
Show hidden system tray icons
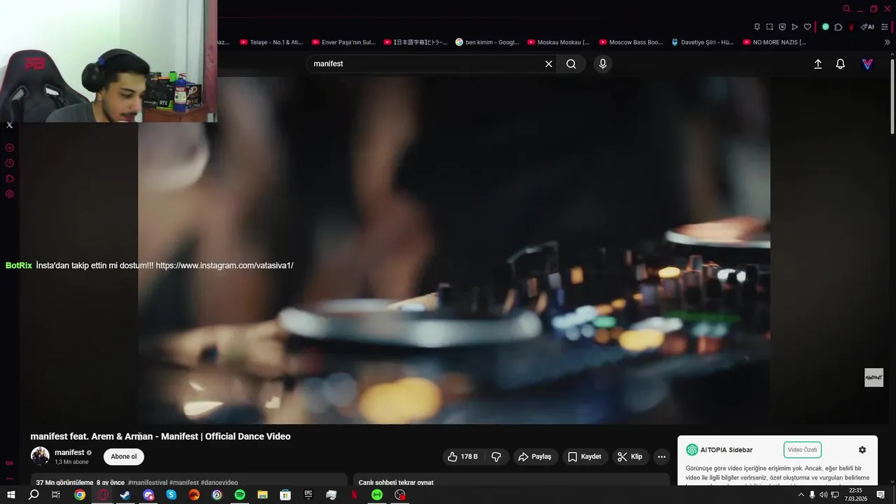point(801,495)
